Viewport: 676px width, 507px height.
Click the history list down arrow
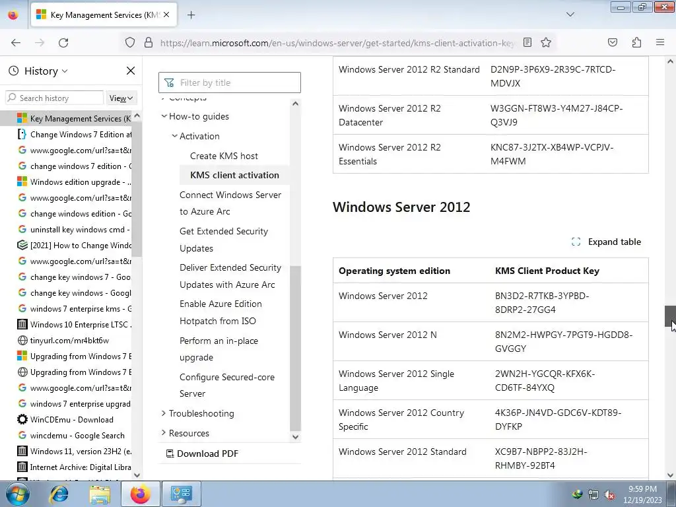click(x=137, y=475)
